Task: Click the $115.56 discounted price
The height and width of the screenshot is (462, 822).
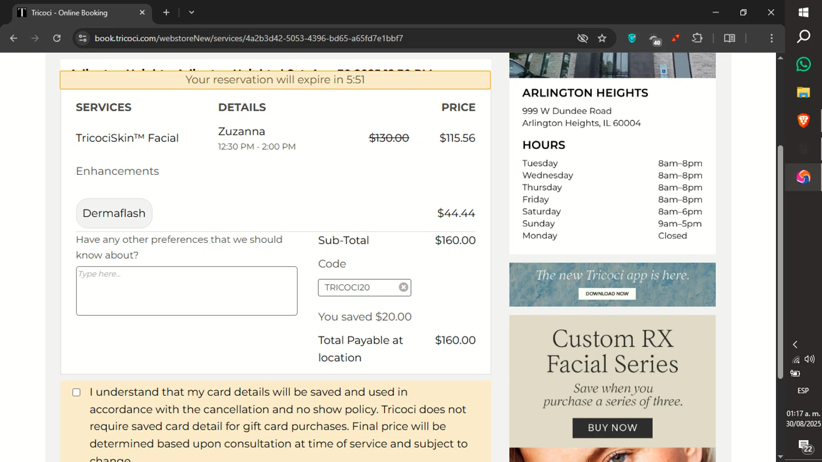Action: click(x=457, y=138)
